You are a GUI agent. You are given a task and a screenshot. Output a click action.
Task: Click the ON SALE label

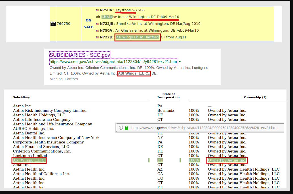point(88,24)
